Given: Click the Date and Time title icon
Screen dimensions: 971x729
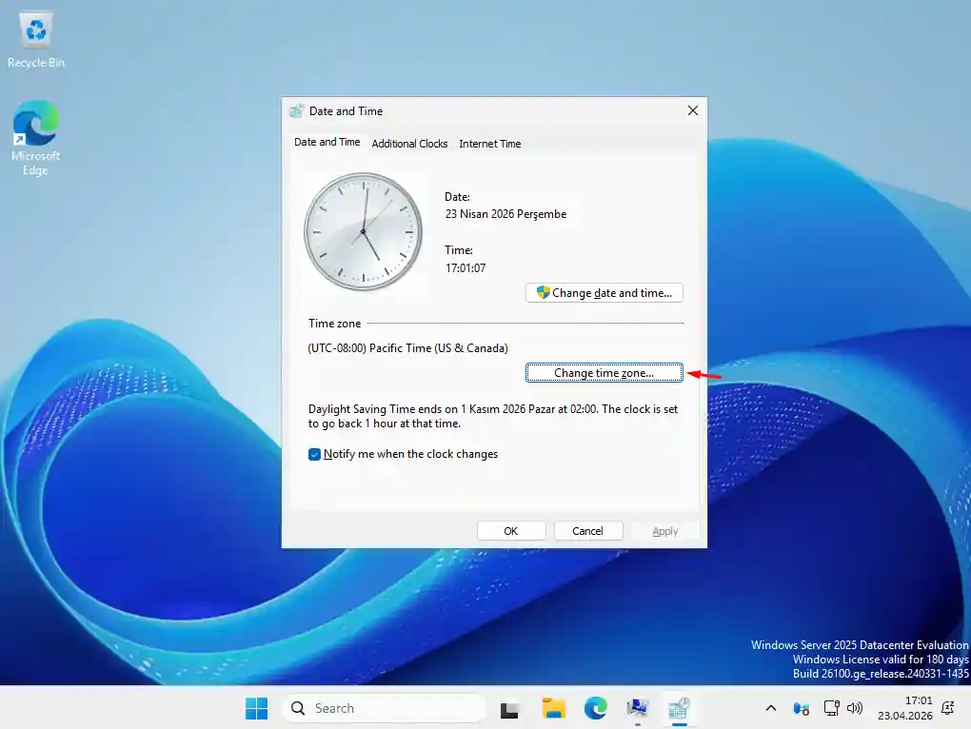Looking at the screenshot, I should [297, 110].
